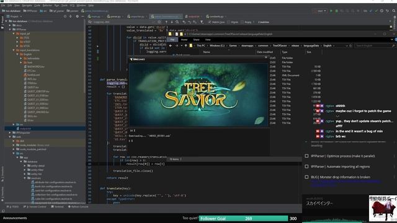Click the VCS commit checkmark icon

click(377, 11)
